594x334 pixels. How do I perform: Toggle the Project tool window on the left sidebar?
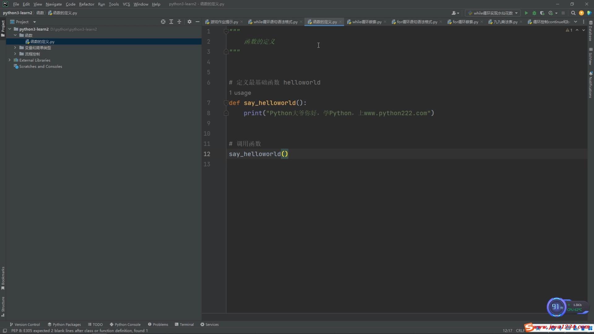coord(3,28)
